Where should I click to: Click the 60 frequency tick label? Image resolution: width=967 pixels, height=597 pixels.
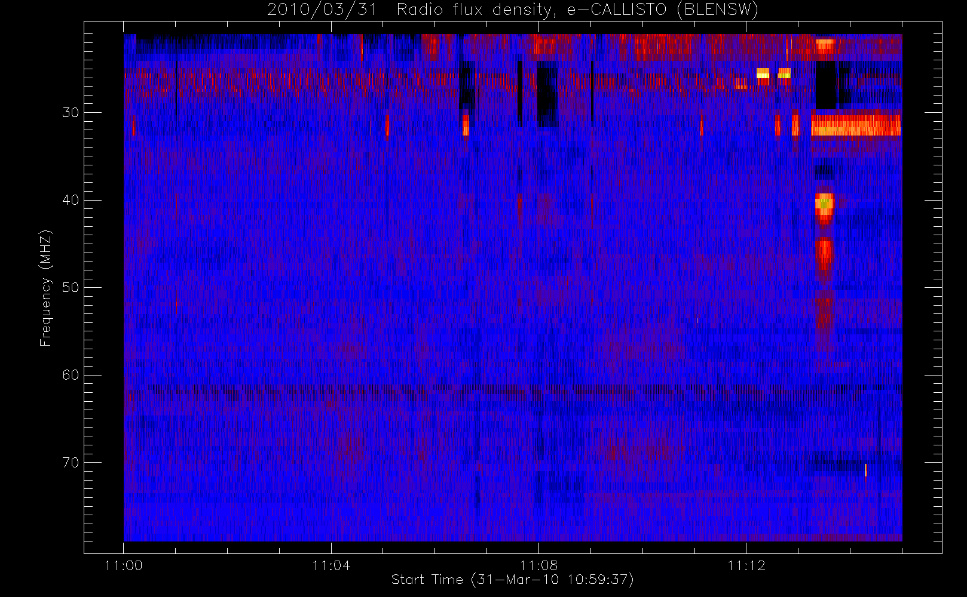tap(71, 375)
